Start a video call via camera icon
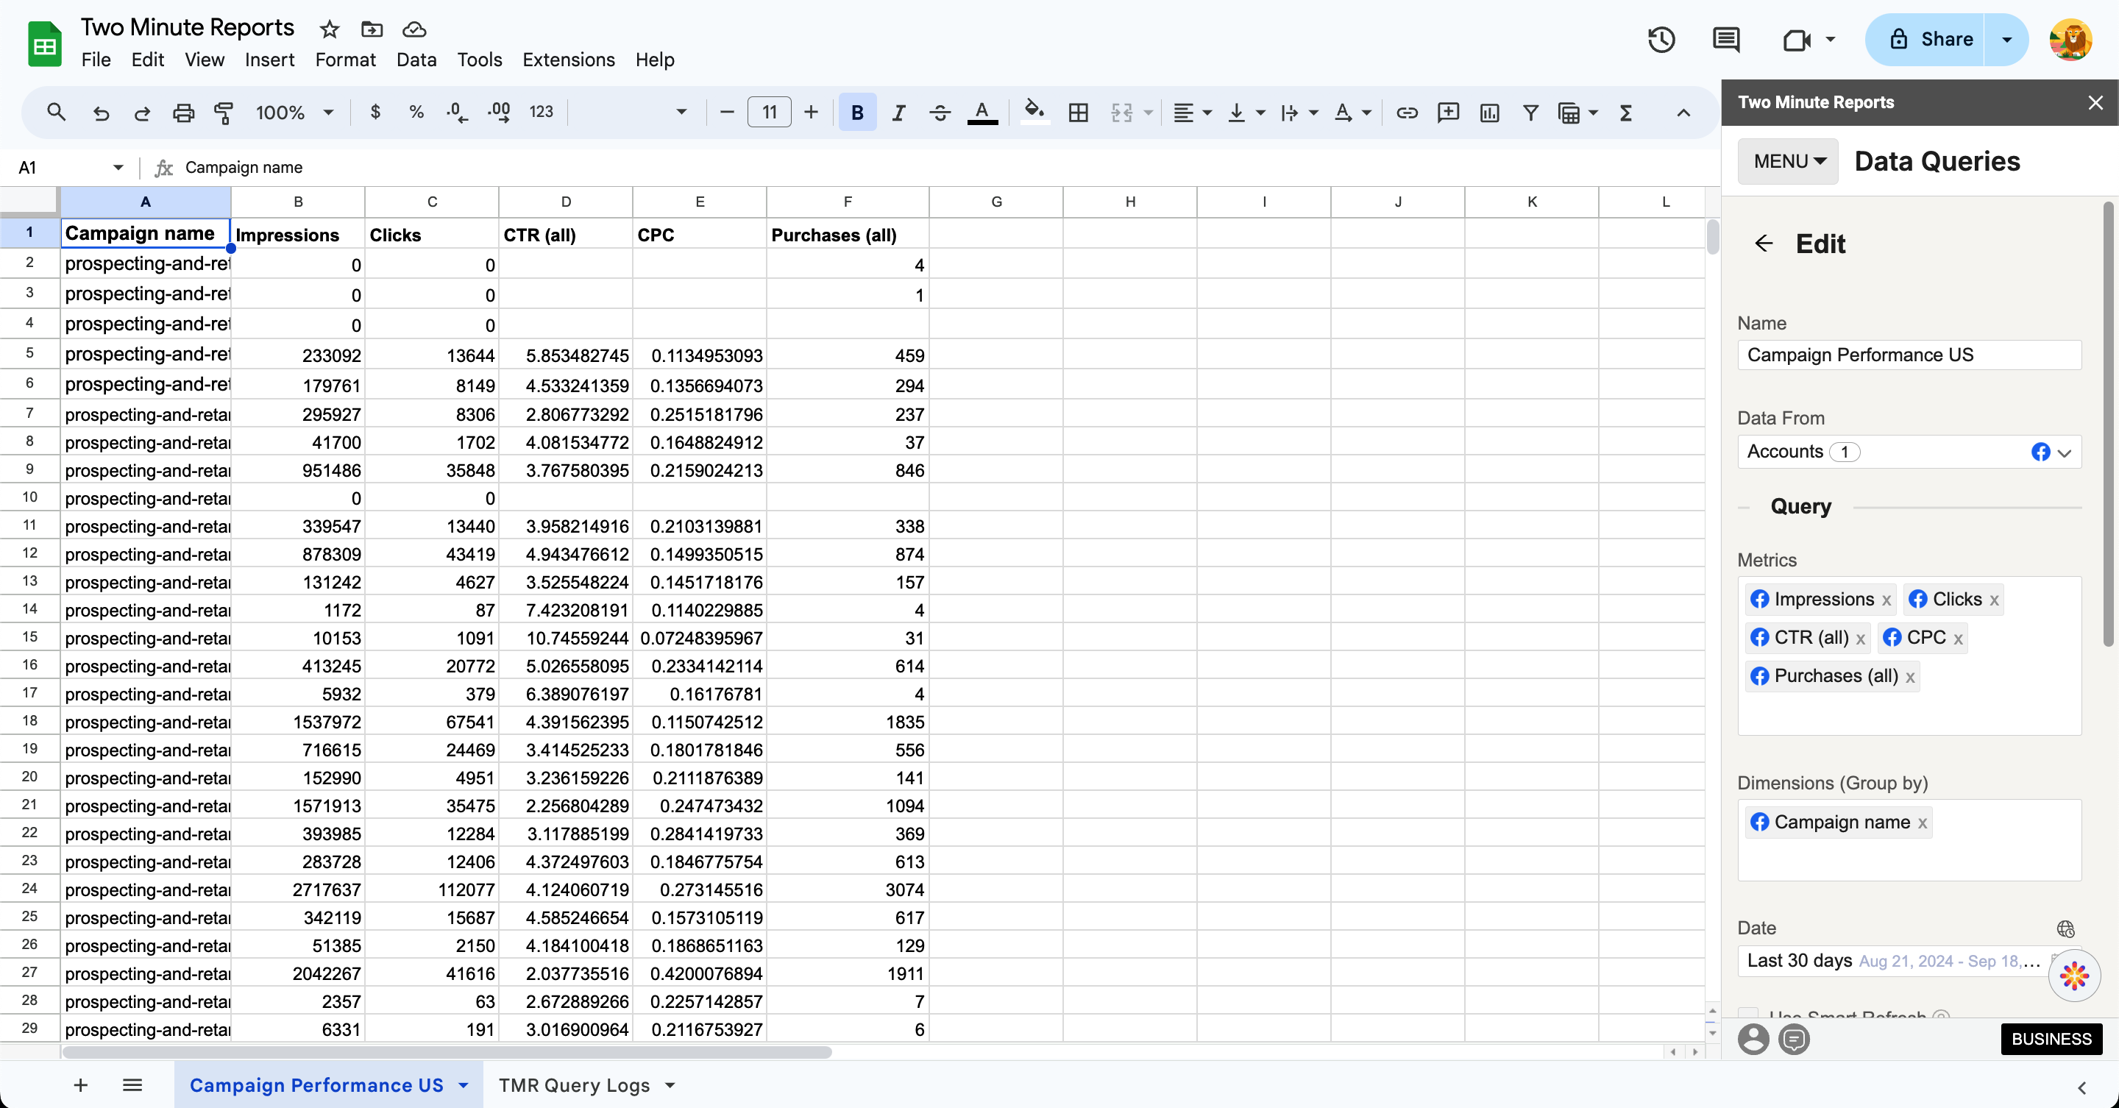Screen dimensions: 2119x1108 click(x=1797, y=40)
